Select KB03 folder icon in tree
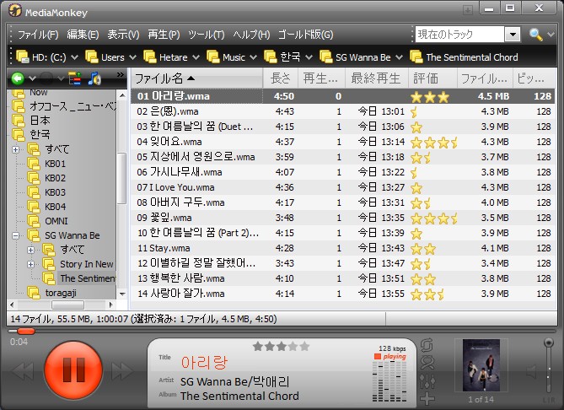Image resolution: width=564 pixels, height=410 pixels. pos(34,192)
